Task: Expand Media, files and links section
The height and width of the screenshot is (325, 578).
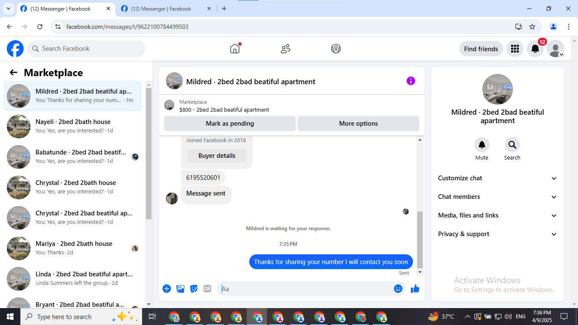Action: tap(498, 215)
